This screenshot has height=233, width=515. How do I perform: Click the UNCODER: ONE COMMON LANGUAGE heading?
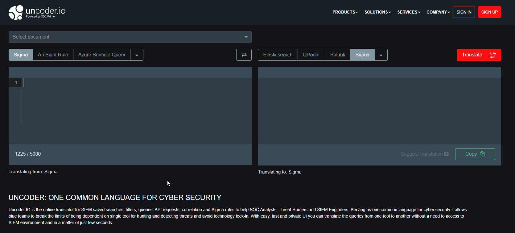click(115, 198)
